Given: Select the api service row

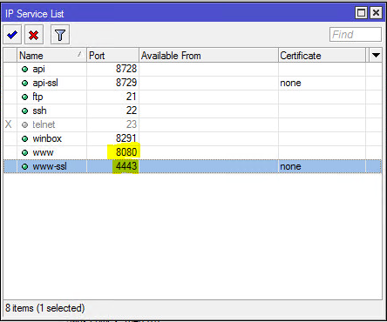Looking at the screenshot, I should point(193,69).
